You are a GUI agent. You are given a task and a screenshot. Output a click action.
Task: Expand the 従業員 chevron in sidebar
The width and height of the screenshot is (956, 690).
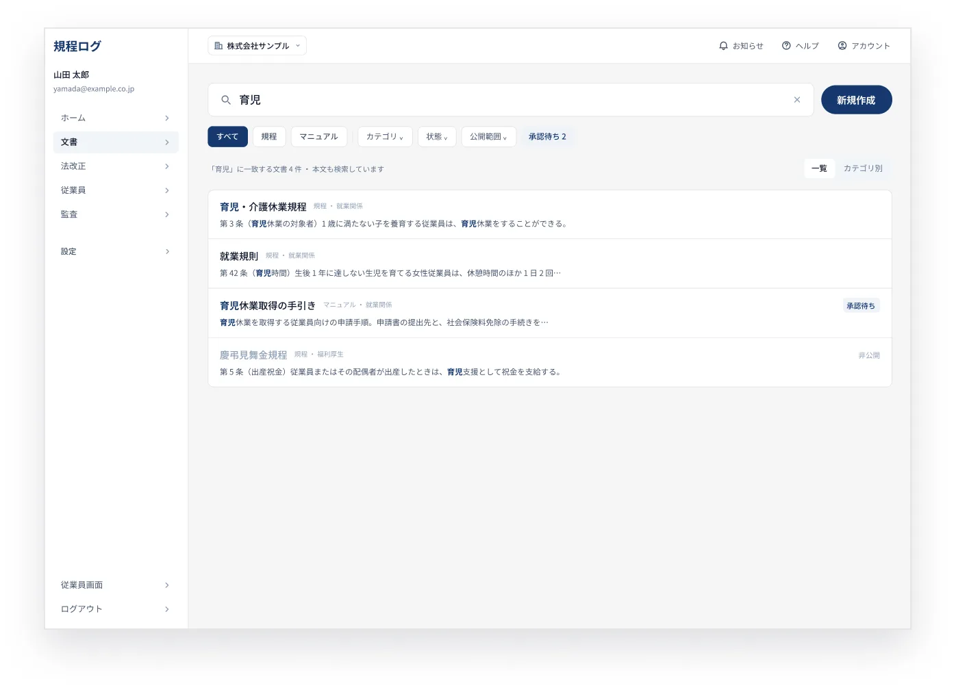point(167,190)
